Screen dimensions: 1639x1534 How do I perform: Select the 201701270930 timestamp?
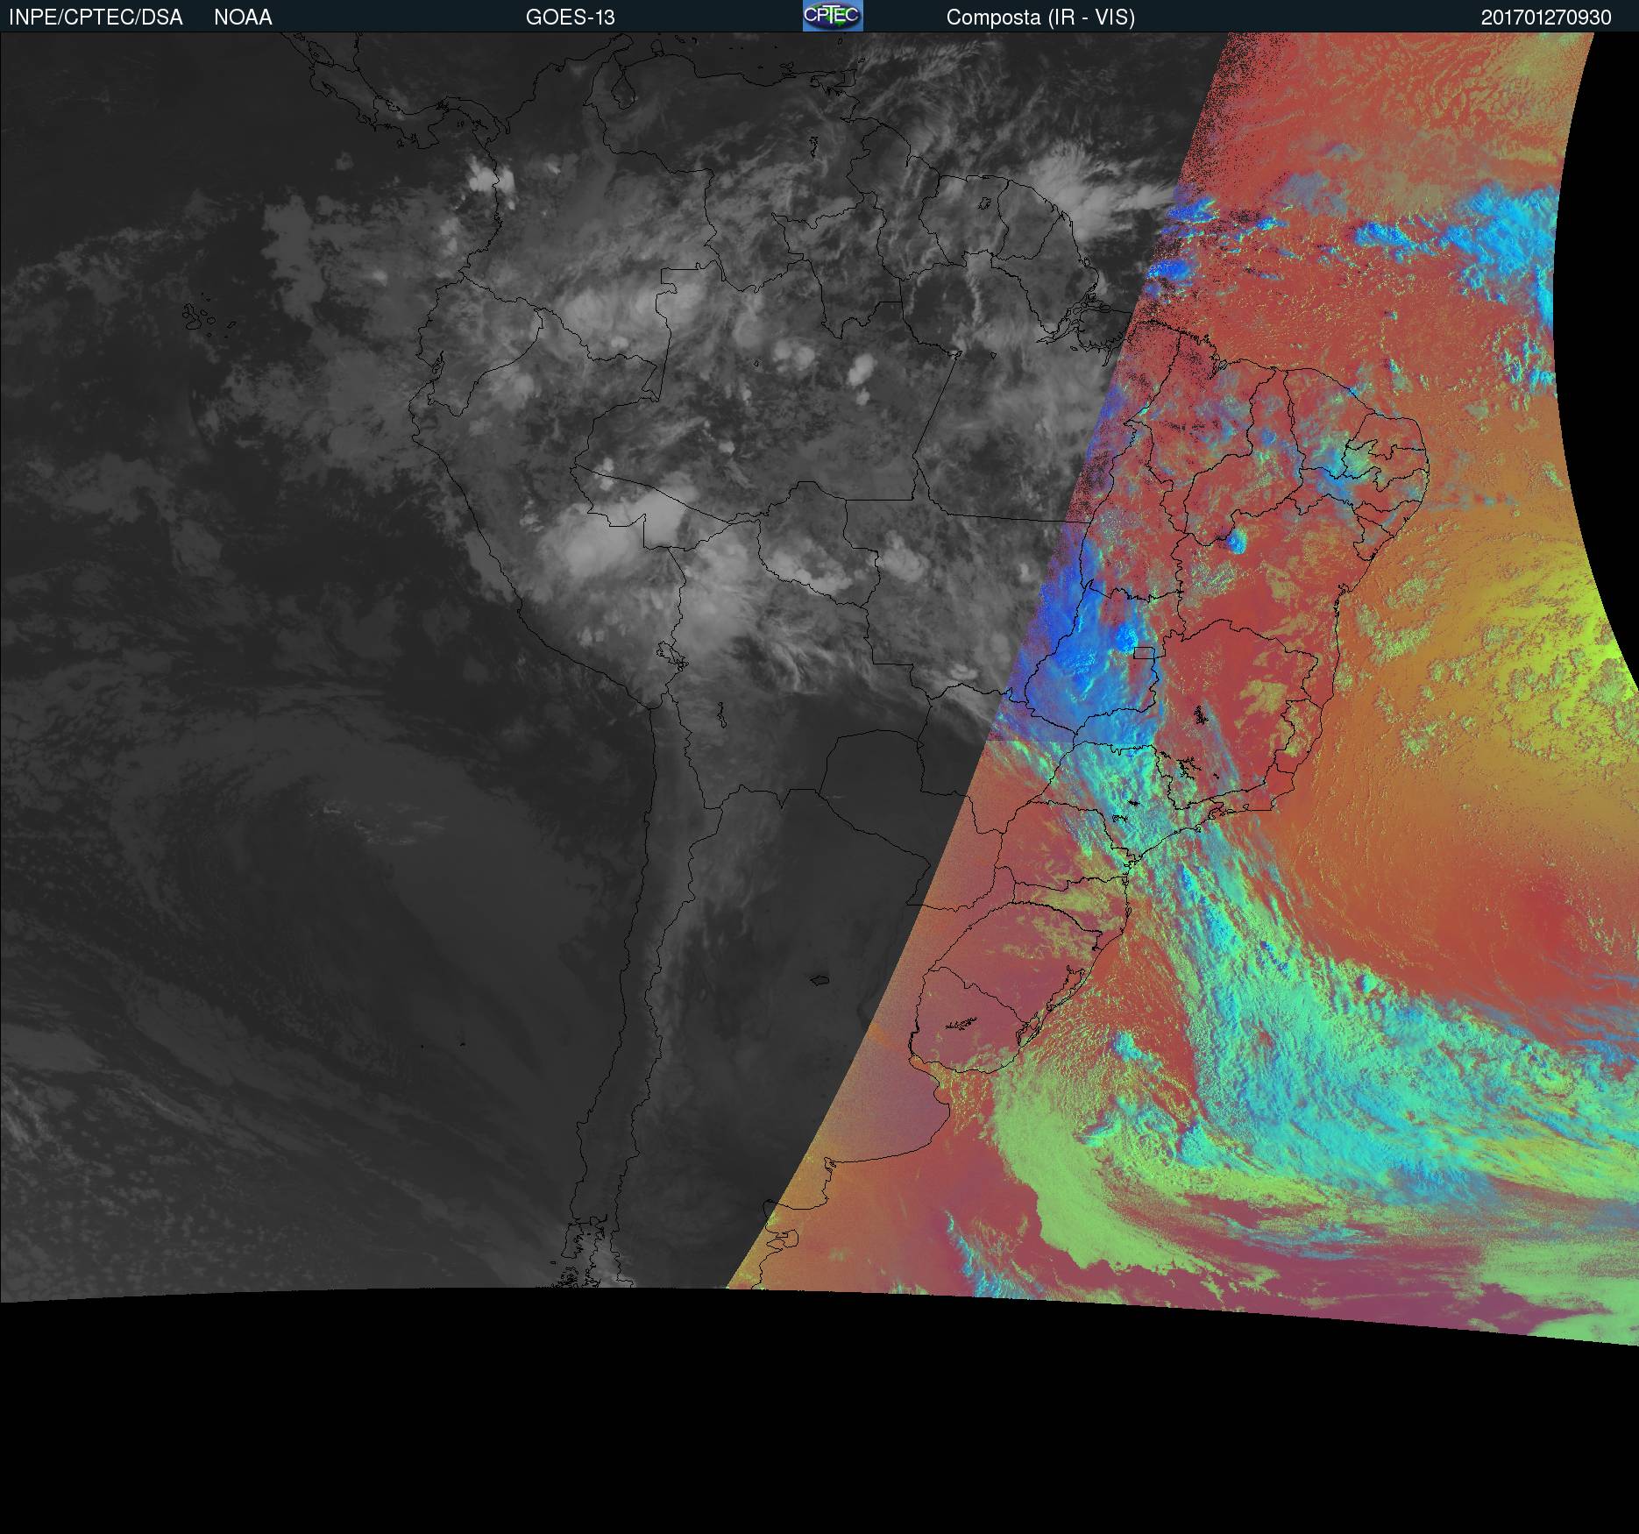pyautogui.click(x=1546, y=18)
